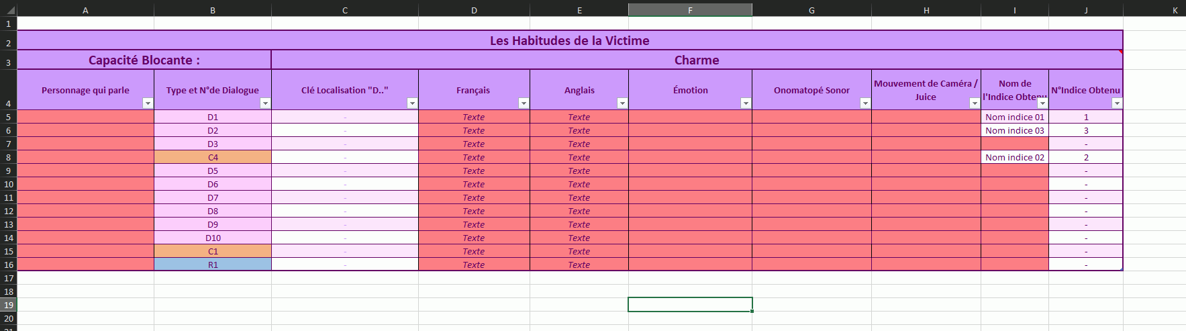This screenshot has width=1186, height=331.
Task: Open filter dropdown for Personnage qui parle
Action: click(x=148, y=103)
